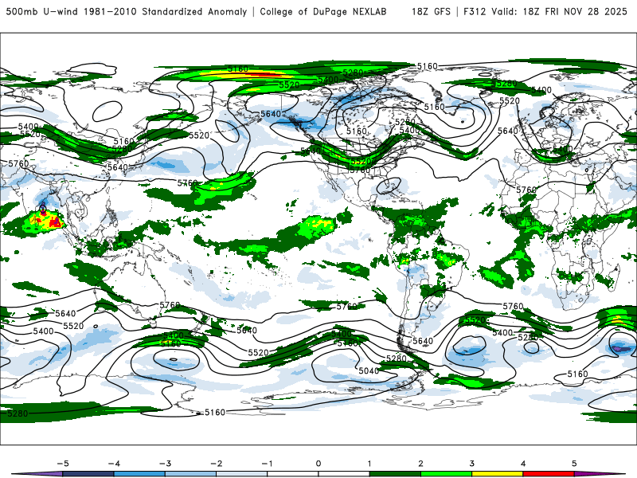Click the 'F312 Valid: 18Z FRI NOV 28 2025' text
The image size is (637, 478).
pos(545,11)
